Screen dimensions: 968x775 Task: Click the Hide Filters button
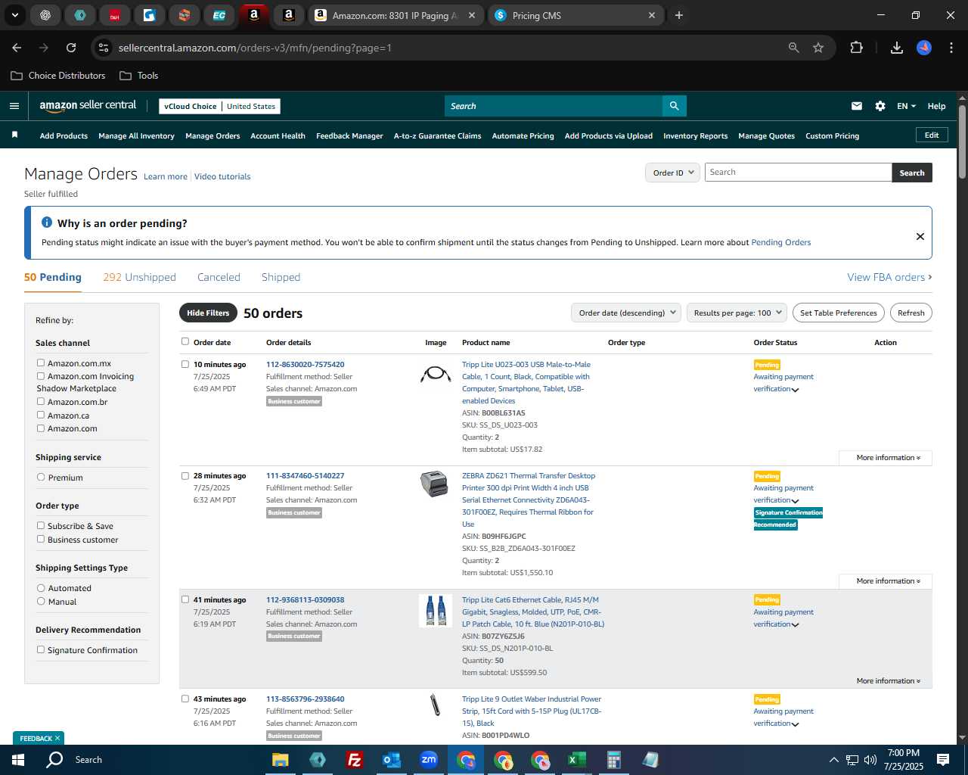(x=208, y=313)
